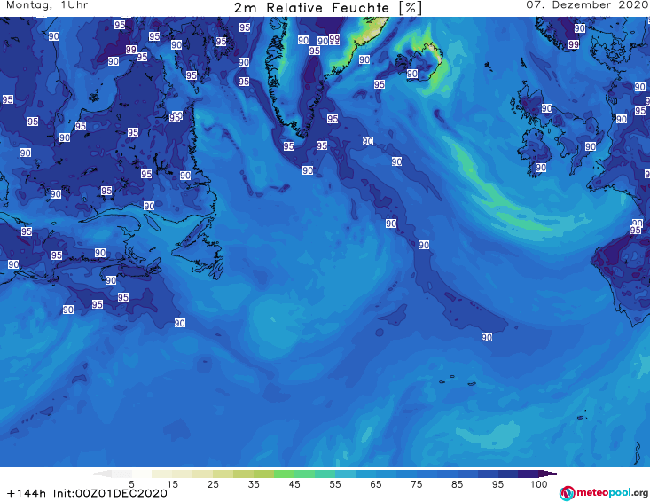Click the '07. Dezember 2020' date label
650x502 pixels.
pos(587,5)
